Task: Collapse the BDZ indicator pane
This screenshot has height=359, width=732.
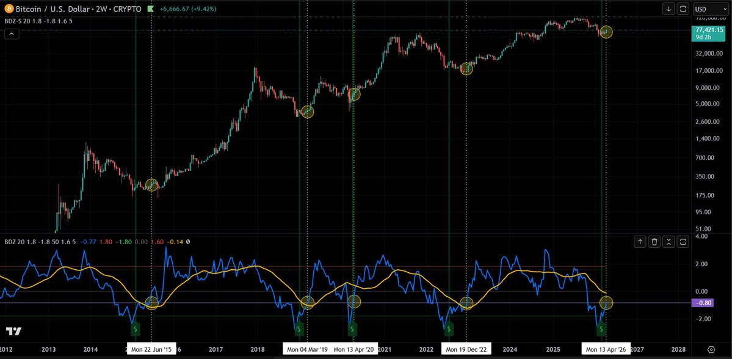Action: pyautogui.click(x=669, y=241)
